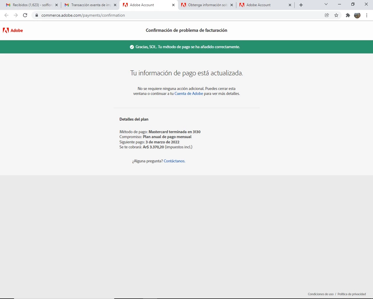Restore down the Chrome window
Image resolution: width=373 pixels, height=299 pixels.
(353, 4)
